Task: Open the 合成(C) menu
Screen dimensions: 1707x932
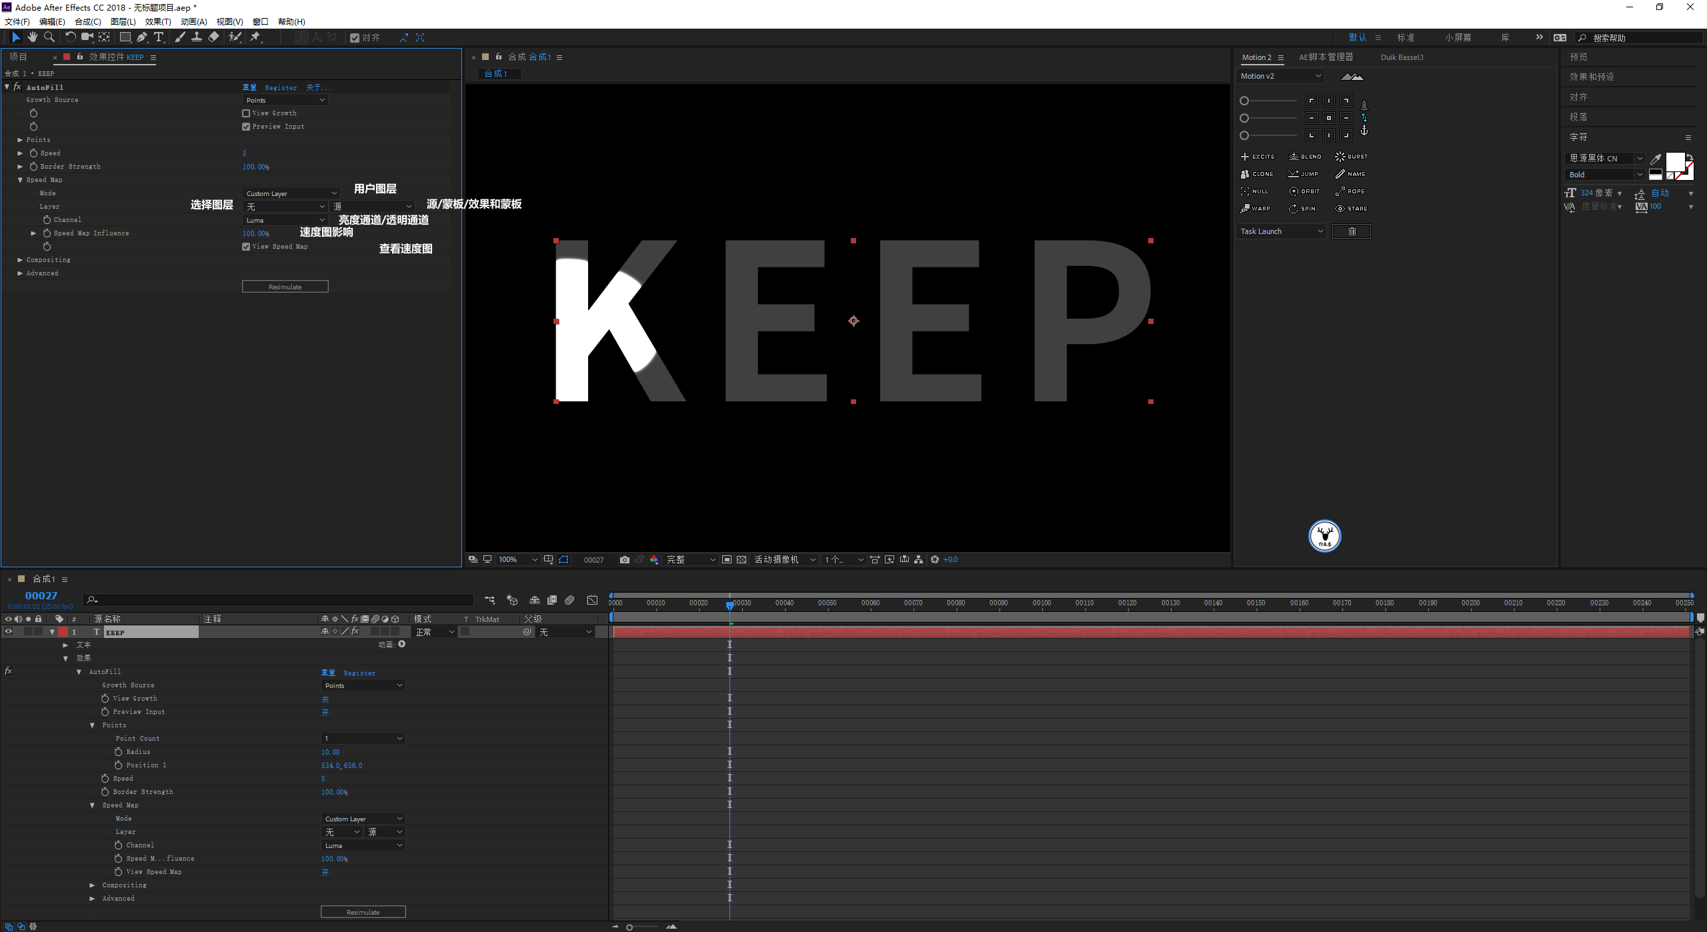Action: 88,22
